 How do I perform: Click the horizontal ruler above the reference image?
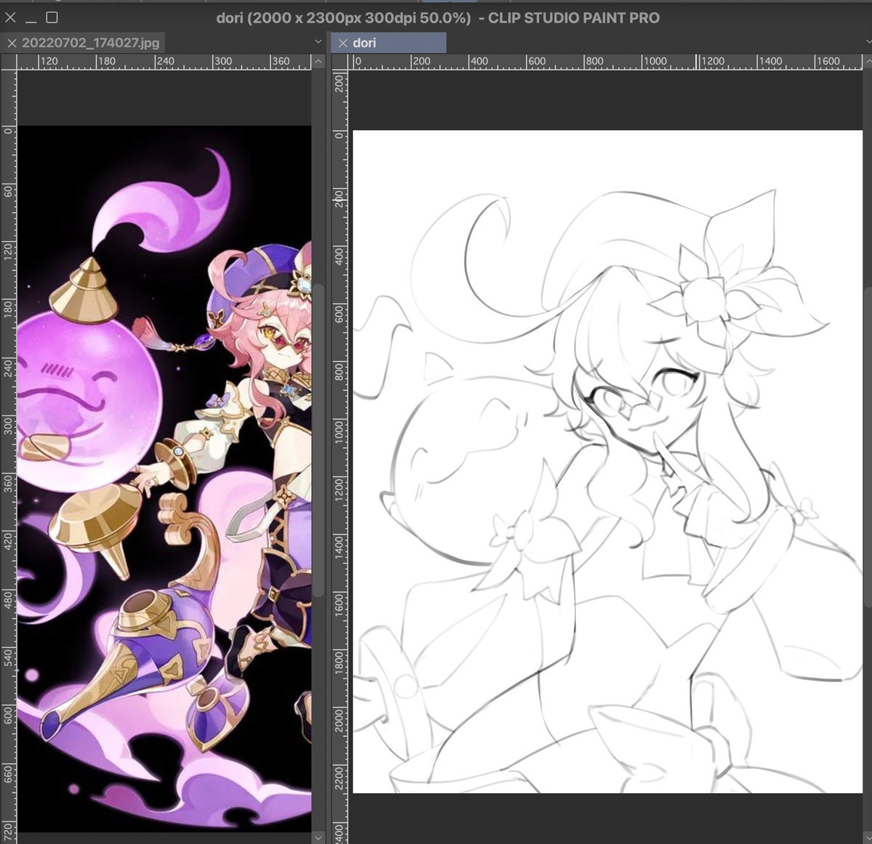point(164,62)
